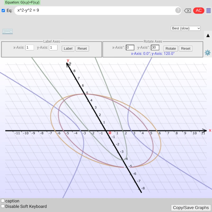Click Reset in Rotate Axes panel
212x212 pixels.
pyautogui.click(x=186, y=48)
